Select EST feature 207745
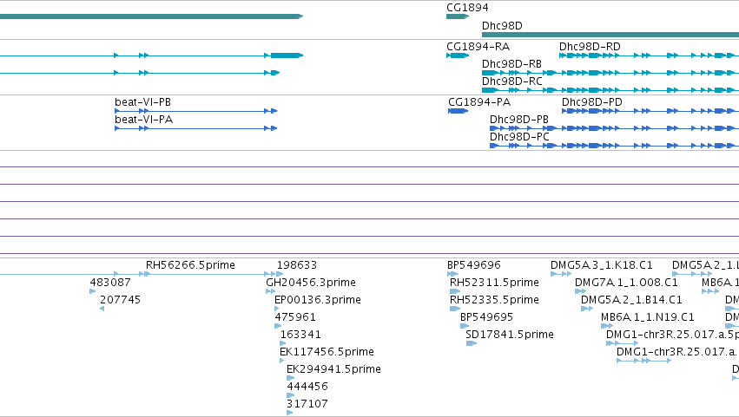739x417 pixels. (102, 309)
